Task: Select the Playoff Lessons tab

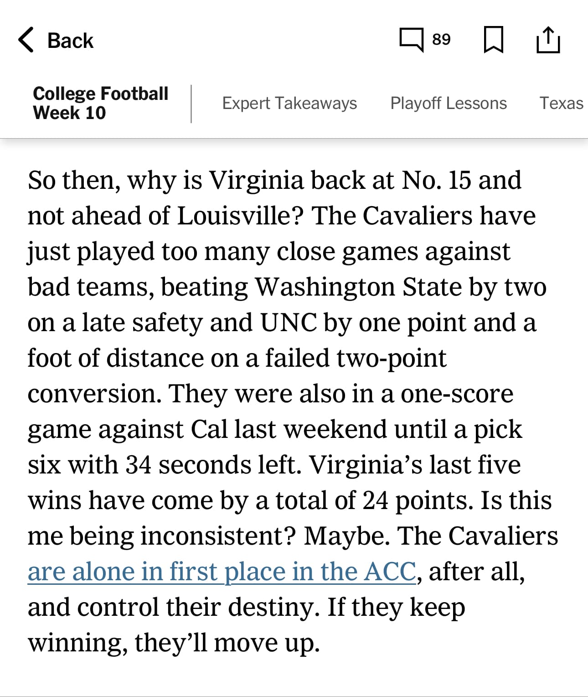Action: tap(449, 103)
